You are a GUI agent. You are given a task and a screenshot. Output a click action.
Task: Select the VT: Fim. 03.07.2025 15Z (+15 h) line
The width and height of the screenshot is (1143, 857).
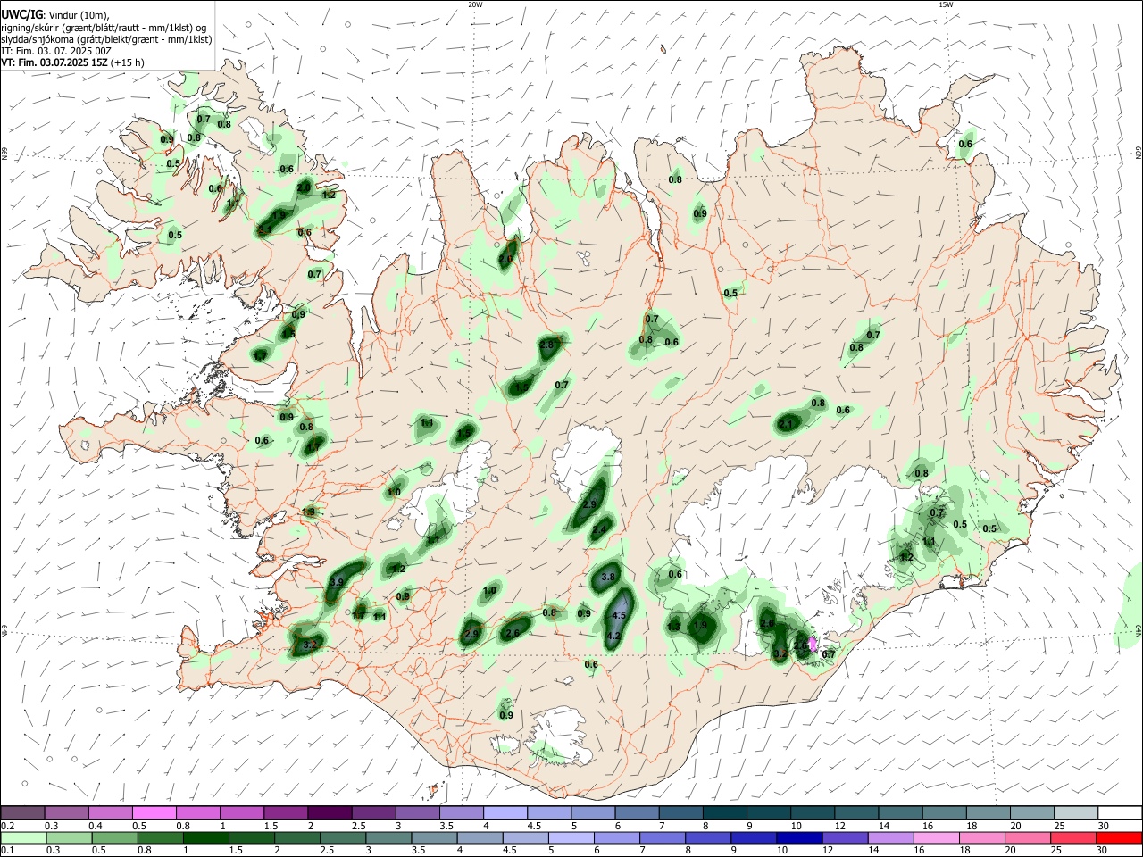point(72,62)
